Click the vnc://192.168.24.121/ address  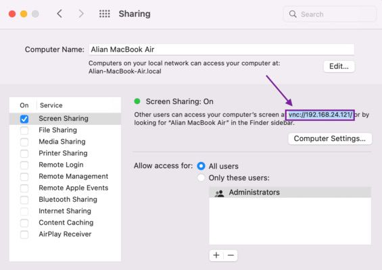coord(320,115)
